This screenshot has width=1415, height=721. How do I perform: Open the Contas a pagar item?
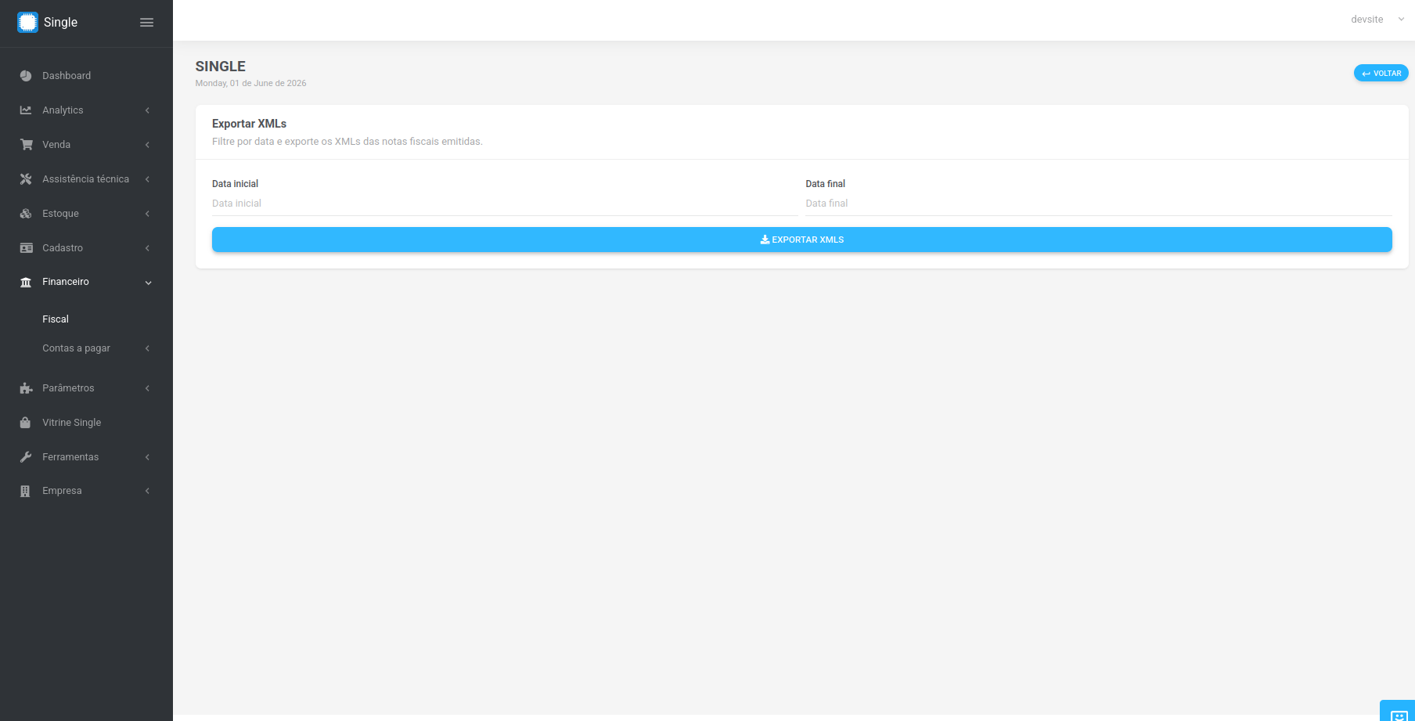76,348
